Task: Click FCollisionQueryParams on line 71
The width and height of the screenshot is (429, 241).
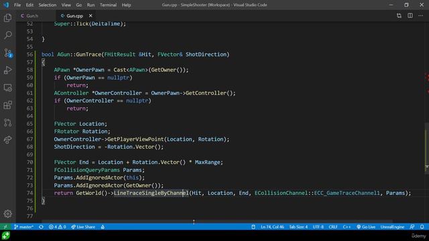Action: 86,170
